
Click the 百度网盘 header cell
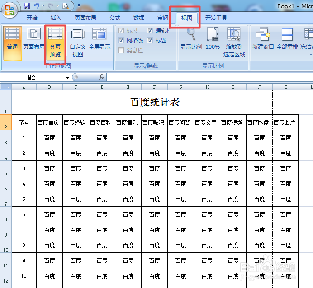[259, 122]
